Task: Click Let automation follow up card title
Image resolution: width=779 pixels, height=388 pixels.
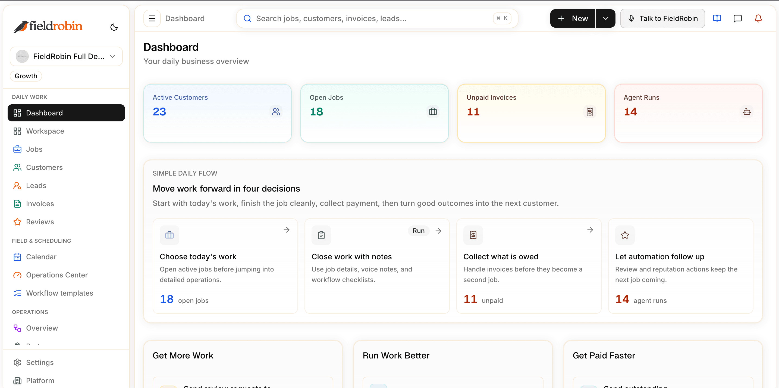Action: coord(659,257)
